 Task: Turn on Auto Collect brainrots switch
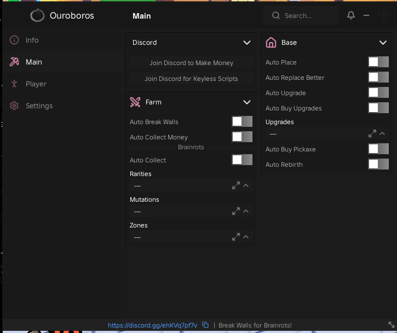(242, 160)
